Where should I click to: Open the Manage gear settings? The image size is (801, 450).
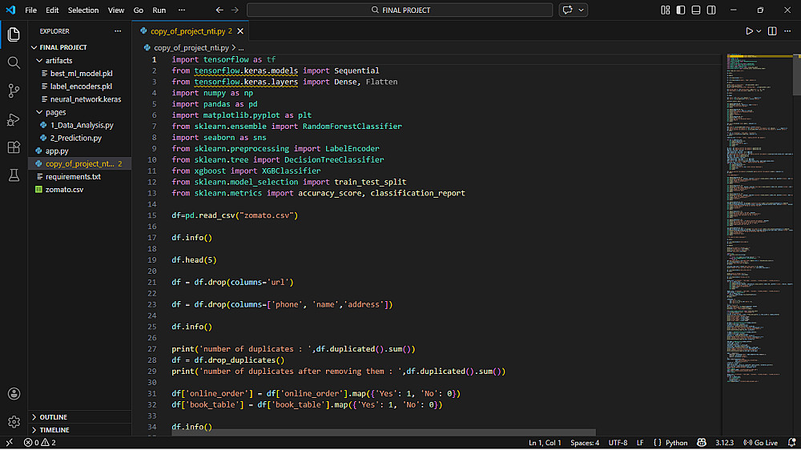click(14, 421)
